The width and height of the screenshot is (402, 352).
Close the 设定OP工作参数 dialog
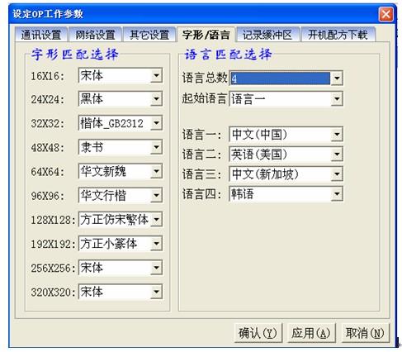385,14
